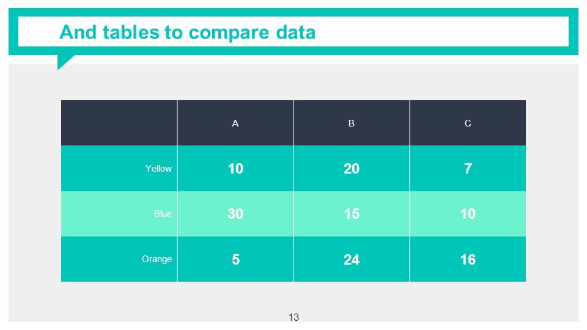Click column header C
The height and width of the screenshot is (330, 587).
(x=468, y=123)
